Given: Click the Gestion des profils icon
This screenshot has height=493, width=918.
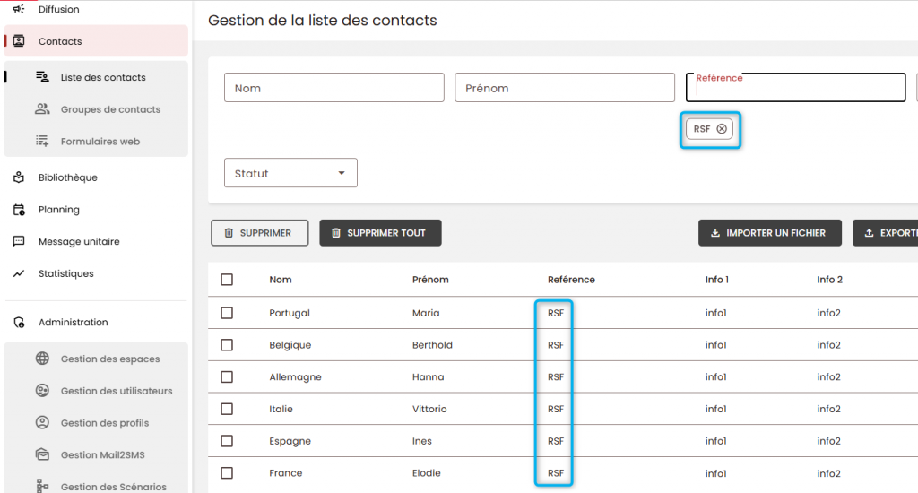Looking at the screenshot, I should coord(42,422).
